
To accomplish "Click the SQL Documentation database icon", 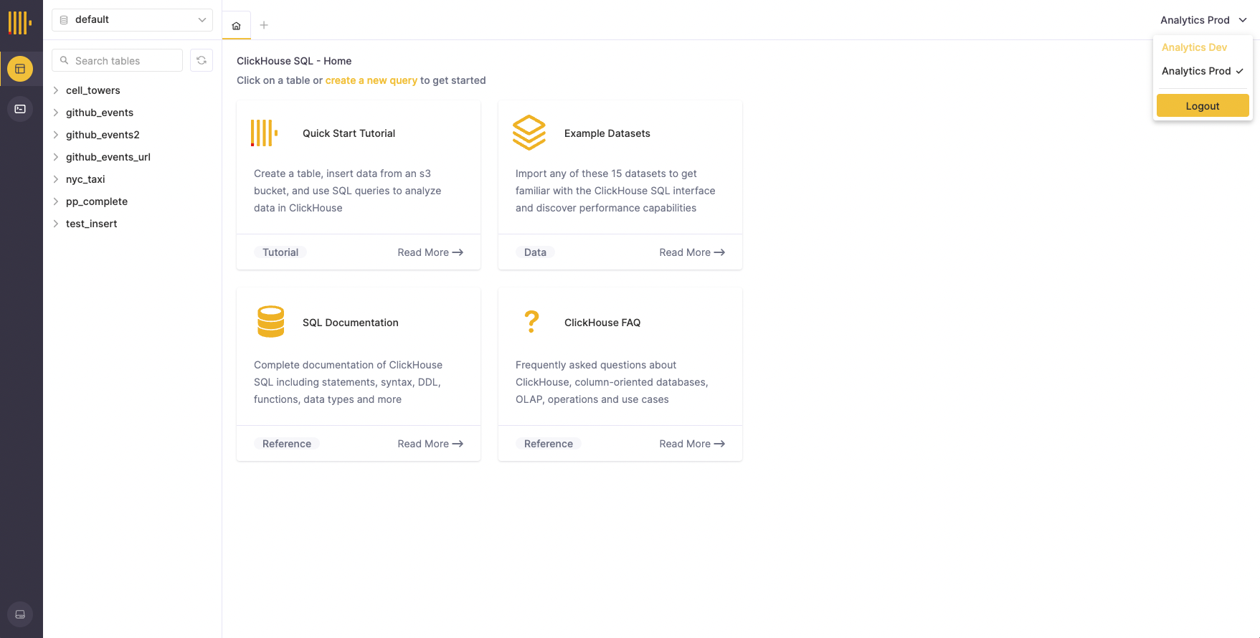I will point(271,322).
